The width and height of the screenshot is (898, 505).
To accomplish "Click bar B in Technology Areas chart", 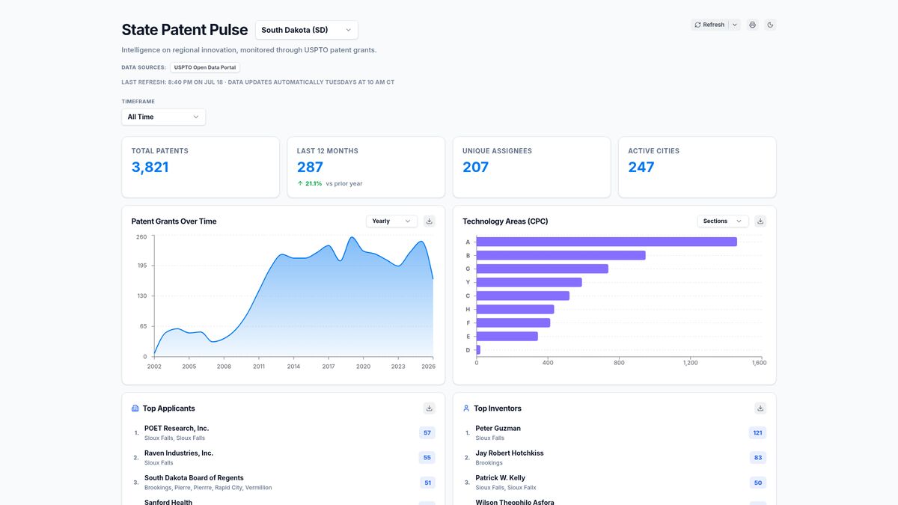I will (561, 255).
